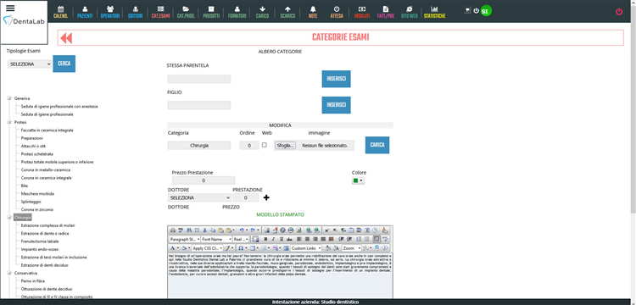Click the red power logout icon
636x305 pixels.
[x=619, y=12]
